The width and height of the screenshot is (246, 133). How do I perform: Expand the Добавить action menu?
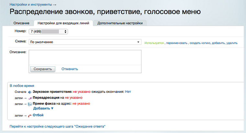tap(43, 109)
